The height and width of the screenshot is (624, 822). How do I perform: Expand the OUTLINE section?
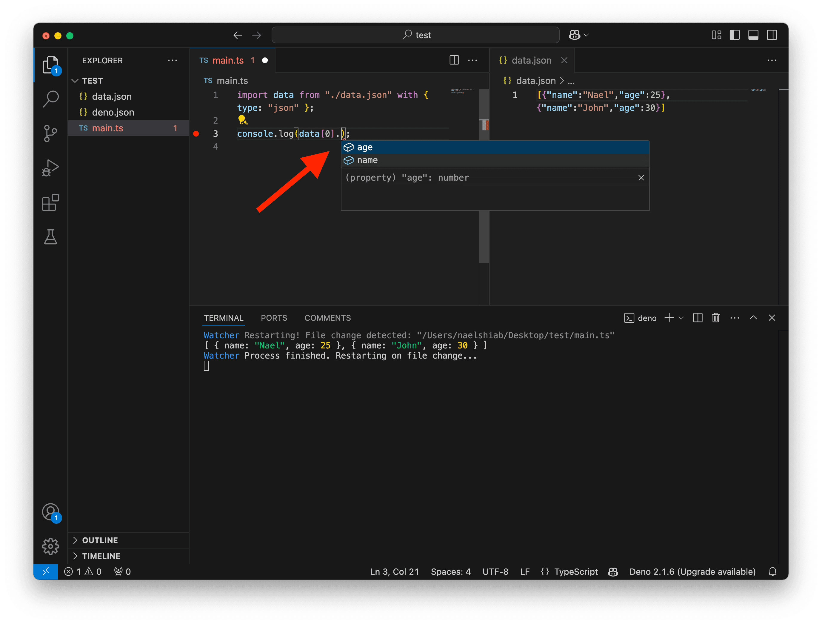click(128, 540)
